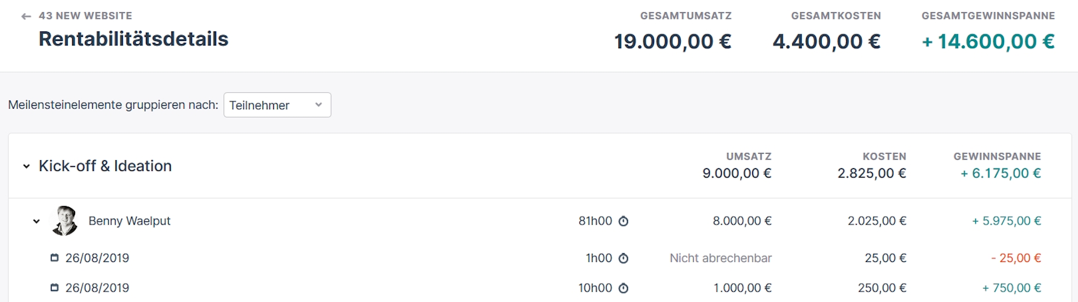Viewport: 1078px width, 302px height.
Task: Click the Nicht abrechenbar label
Action: click(720, 259)
